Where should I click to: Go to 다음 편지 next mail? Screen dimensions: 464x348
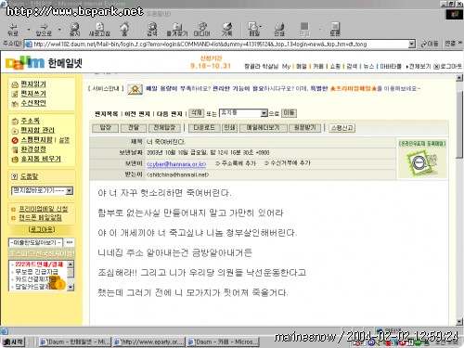[x=170, y=114]
